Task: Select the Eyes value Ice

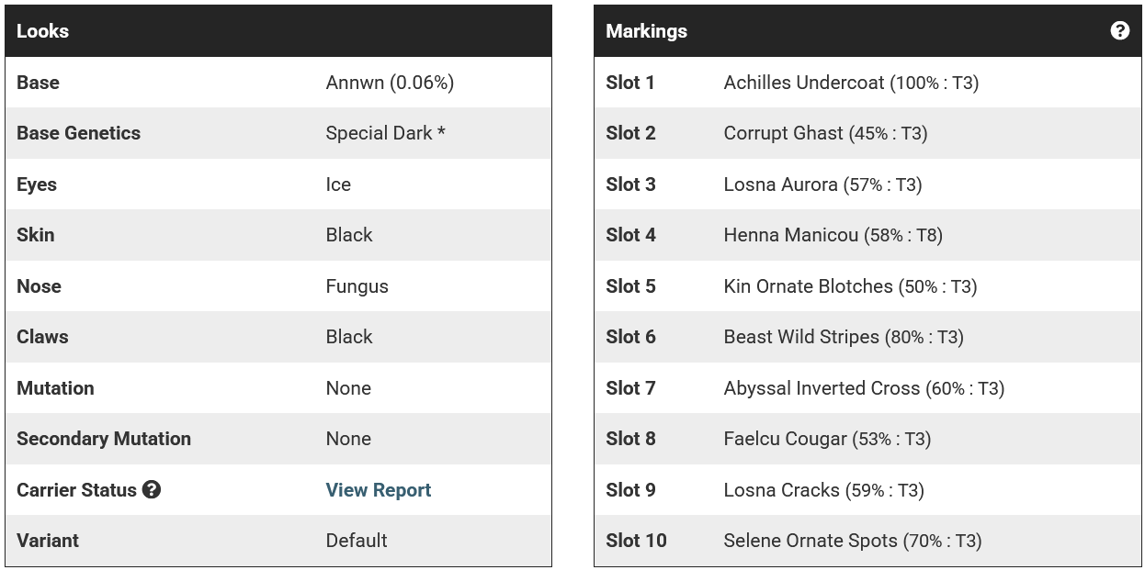Action: tap(338, 184)
